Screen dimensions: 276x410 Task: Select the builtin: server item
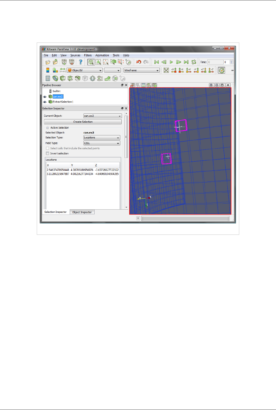tap(56, 91)
